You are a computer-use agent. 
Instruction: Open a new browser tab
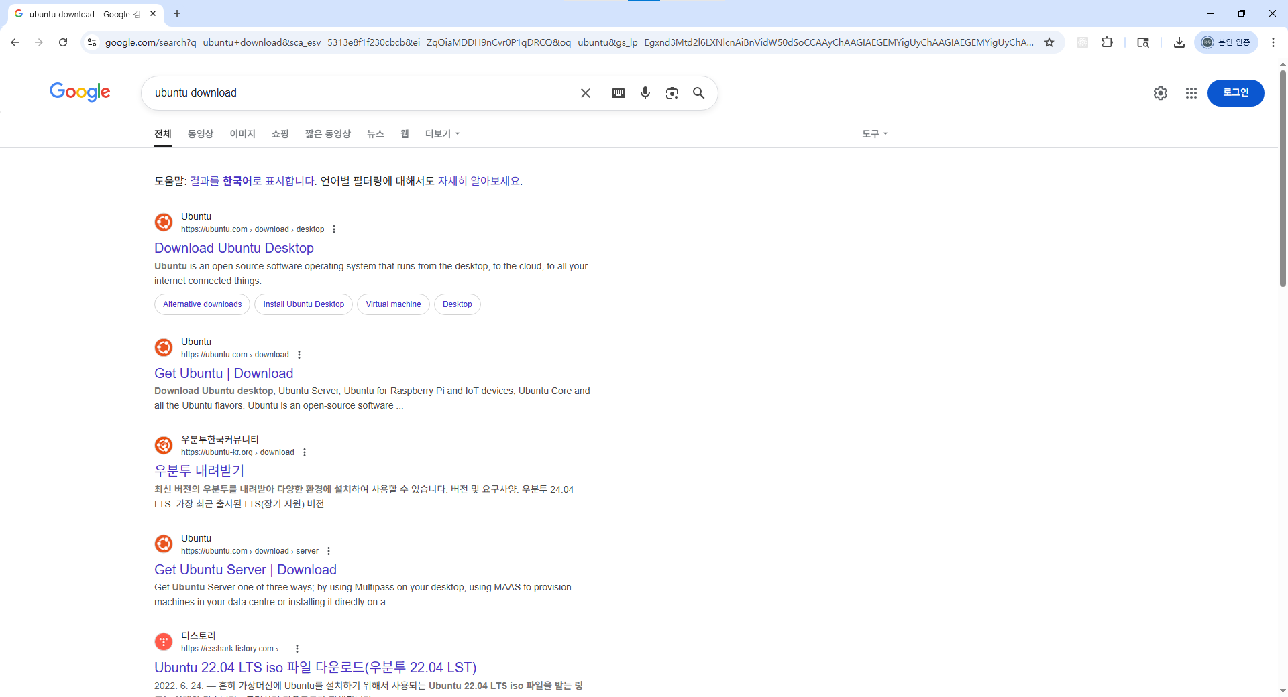coord(177,13)
